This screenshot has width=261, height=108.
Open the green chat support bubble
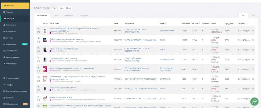click(254, 101)
